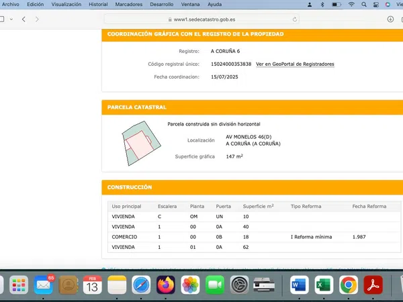Open Google Chrome from the dock
The height and width of the screenshot is (302, 403).
click(348, 285)
